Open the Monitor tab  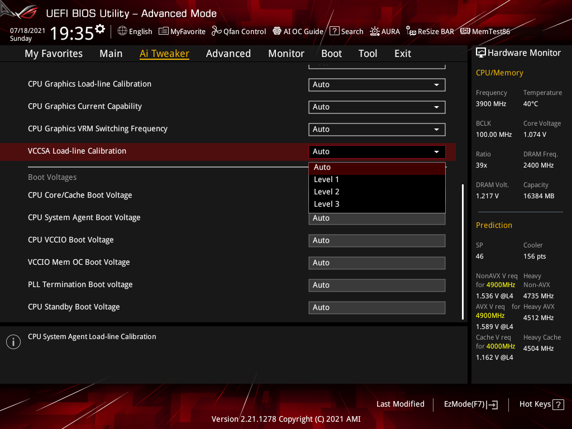point(286,53)
